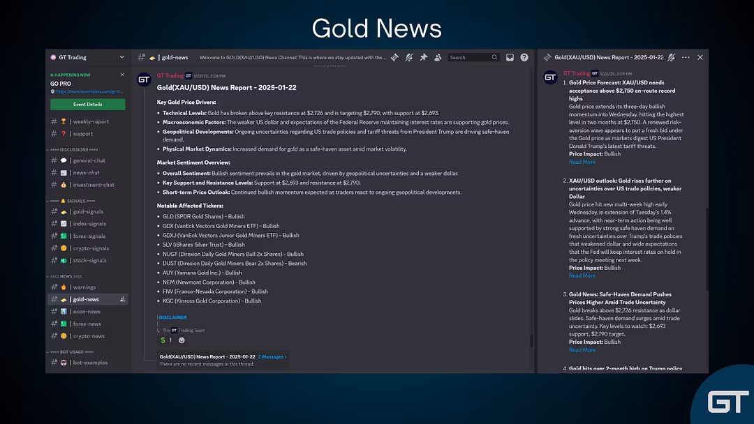Open the thread's 2 Messages link

coord(272,357)
